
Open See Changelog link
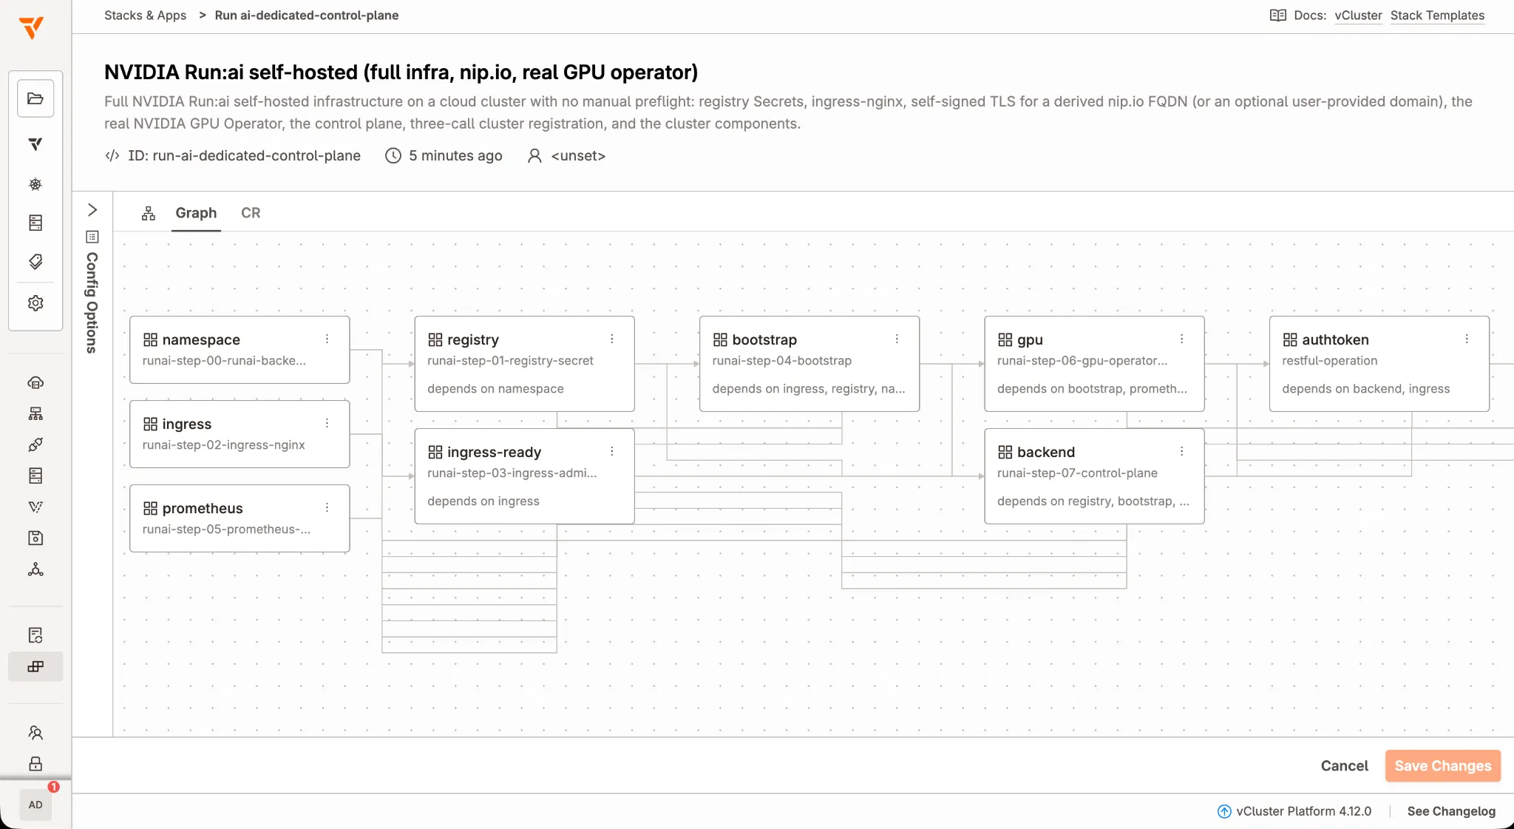tap(1451, 811)
